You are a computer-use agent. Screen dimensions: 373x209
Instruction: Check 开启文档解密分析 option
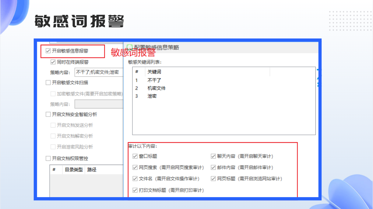(x=53, y=136)
